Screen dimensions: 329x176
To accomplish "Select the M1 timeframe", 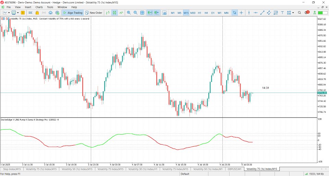I will [x=173, y=13].
